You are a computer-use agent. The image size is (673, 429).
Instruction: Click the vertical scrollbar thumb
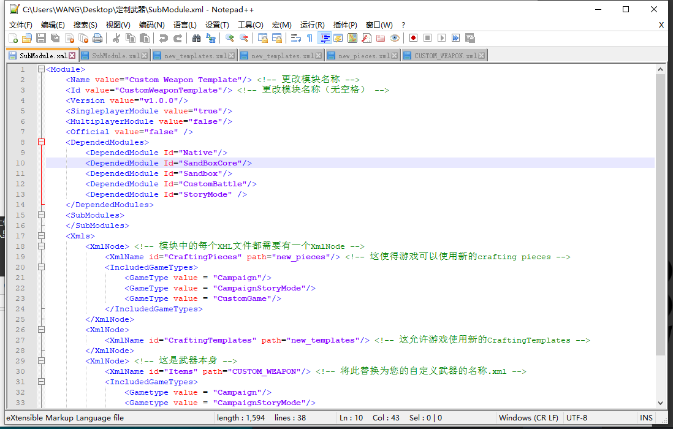click(660, 214)
